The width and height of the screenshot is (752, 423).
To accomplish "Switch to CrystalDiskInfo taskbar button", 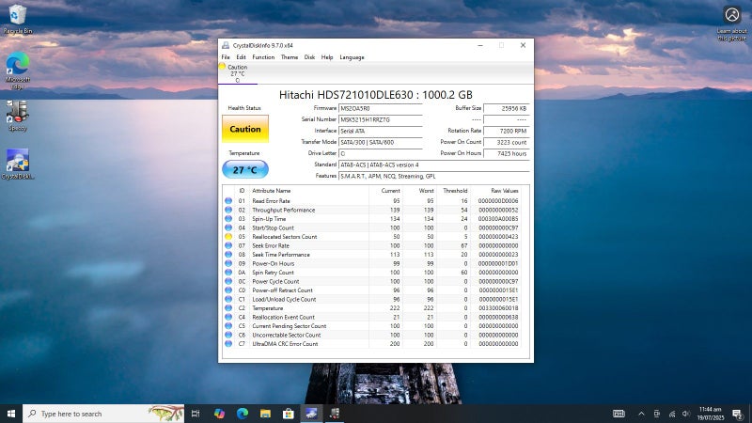I will [311, 414].
